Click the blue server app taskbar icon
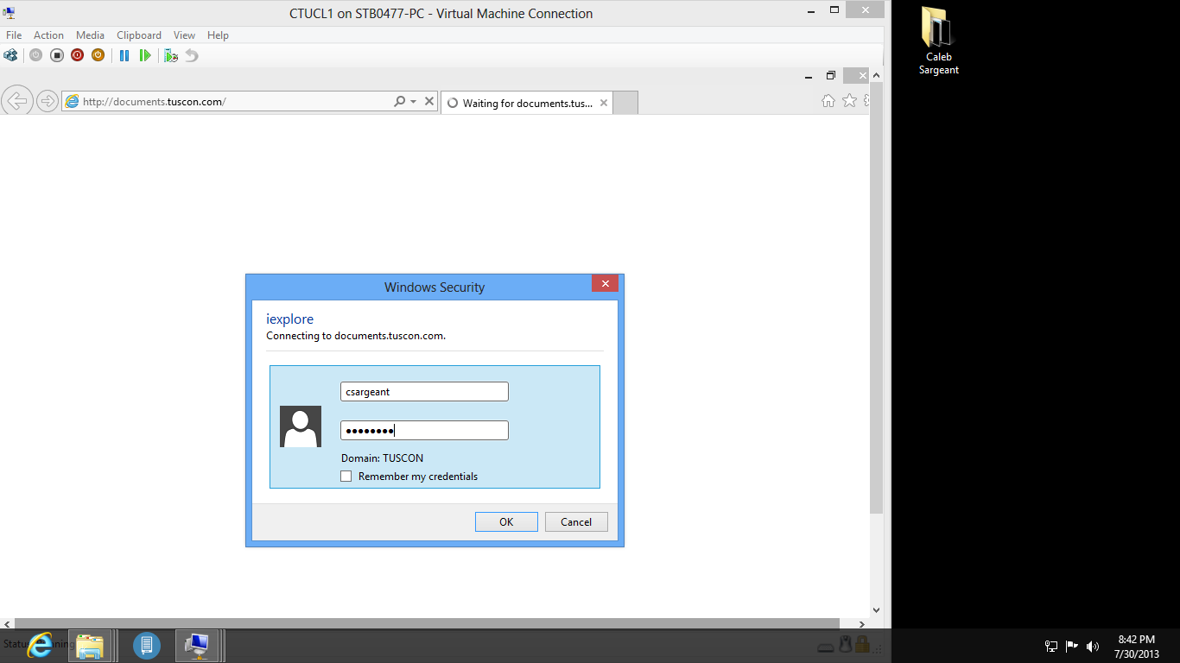Screen dimensions: 1180x663 click(147, 645)
